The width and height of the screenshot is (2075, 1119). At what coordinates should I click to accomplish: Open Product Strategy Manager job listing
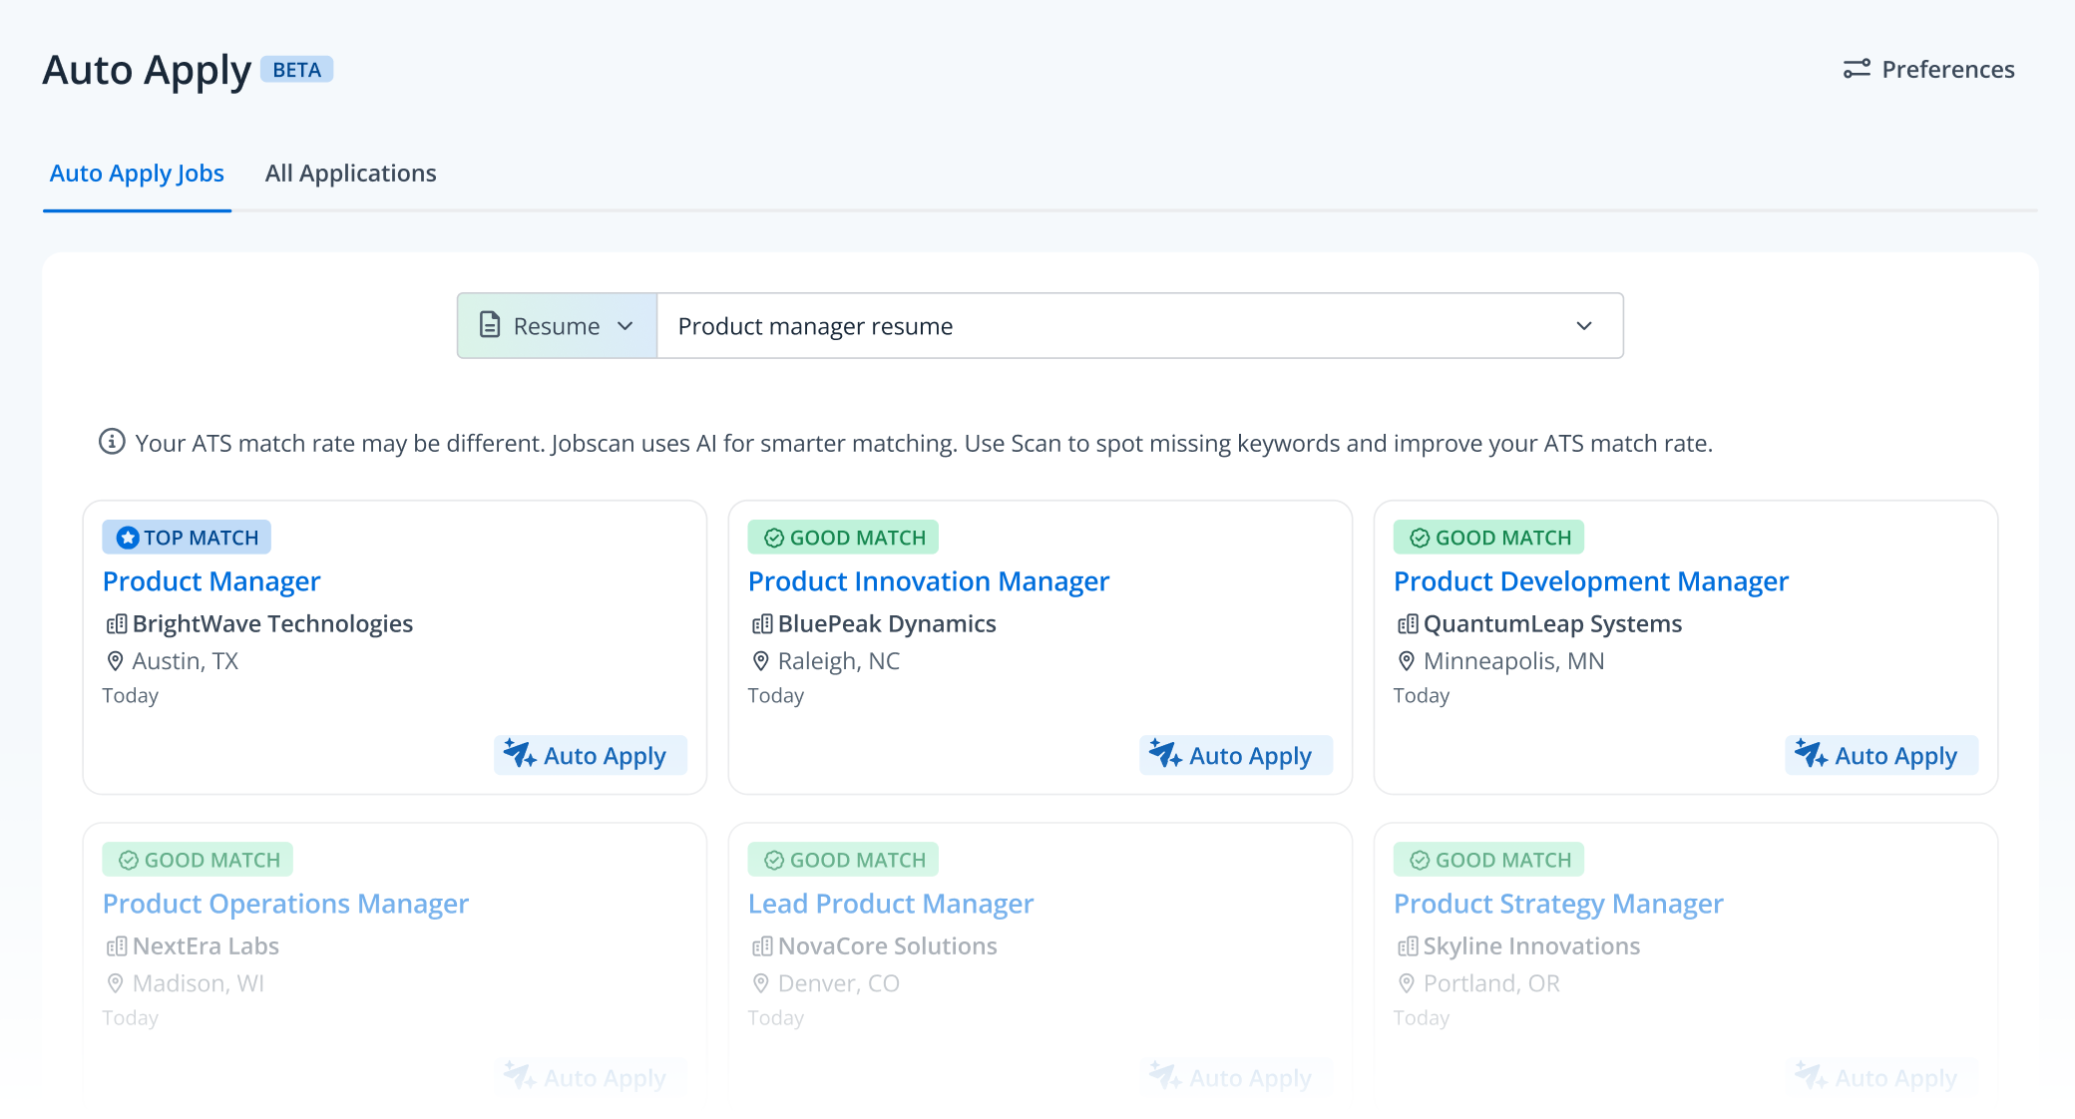1558,904
